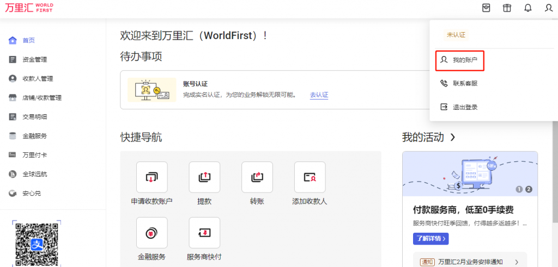Click the 提款 withdraw shortcut icon
Image resolution: width=558 pixels, height=267 pixels.
pos(204,177)
